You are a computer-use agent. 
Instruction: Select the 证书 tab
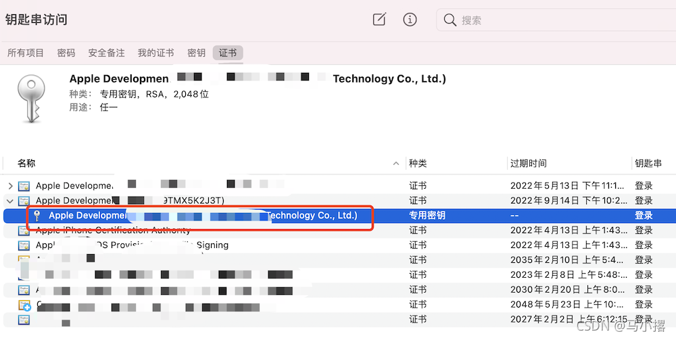click(228, 53)
